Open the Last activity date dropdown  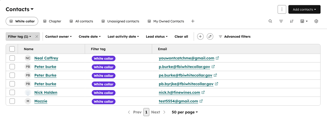click(x=123, y=37)
